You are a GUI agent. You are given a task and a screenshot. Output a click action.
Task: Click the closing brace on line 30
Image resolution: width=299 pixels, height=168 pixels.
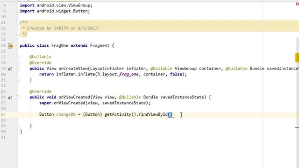pos(21,132)
